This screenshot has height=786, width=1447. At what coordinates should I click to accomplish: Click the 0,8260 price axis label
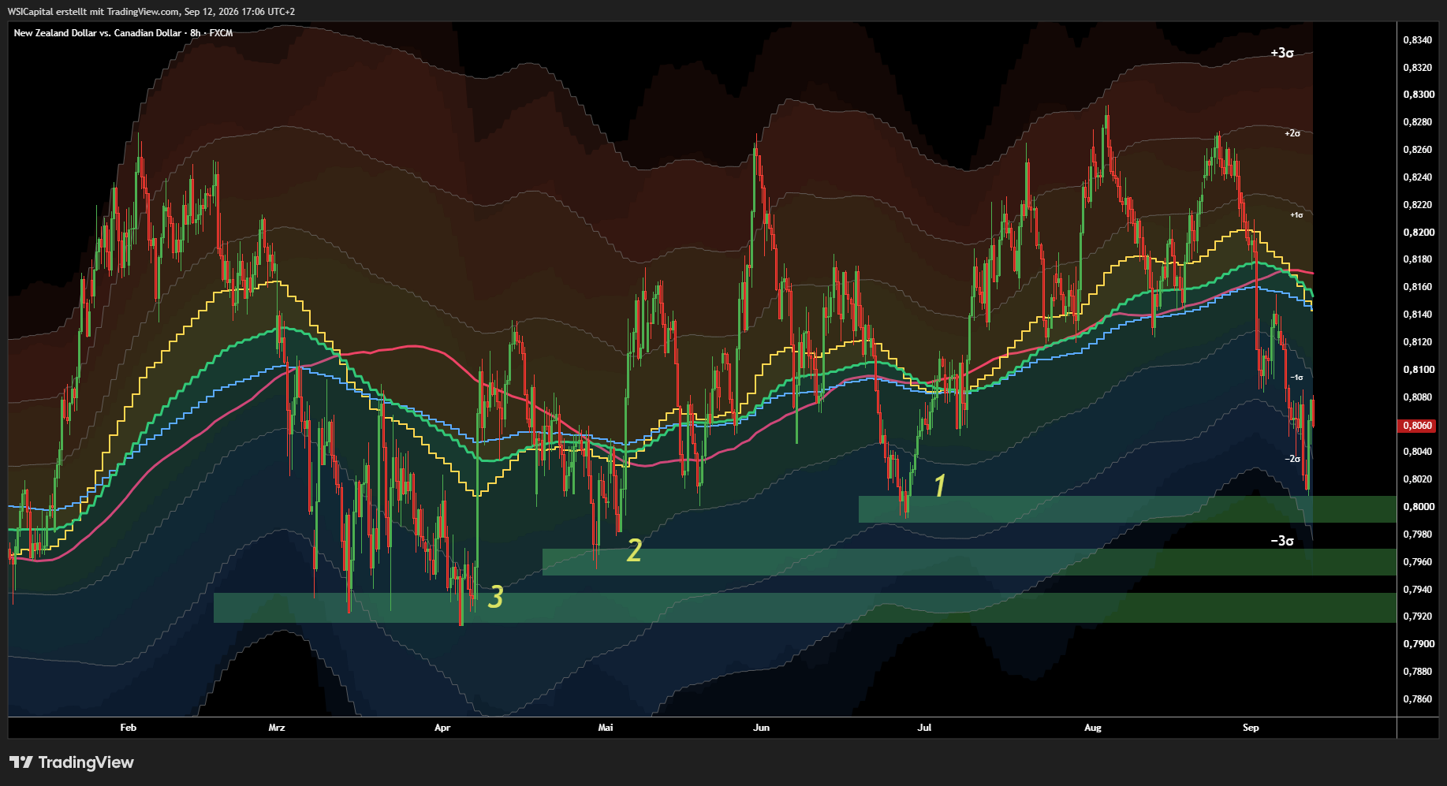point(1418,150)
